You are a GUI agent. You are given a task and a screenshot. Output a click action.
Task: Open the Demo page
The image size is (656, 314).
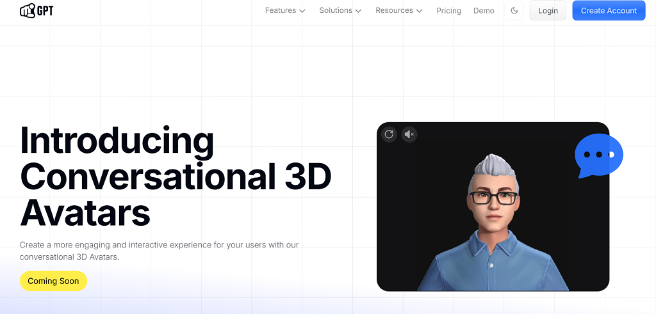click(484, 11)
